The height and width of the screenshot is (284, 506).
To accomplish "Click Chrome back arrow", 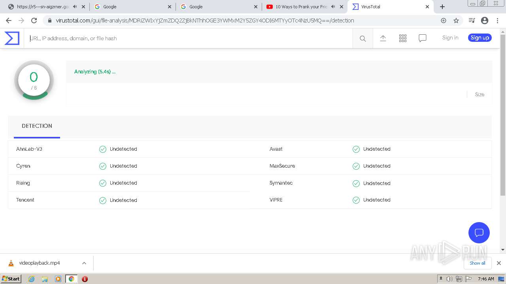I will click(9, 21).
